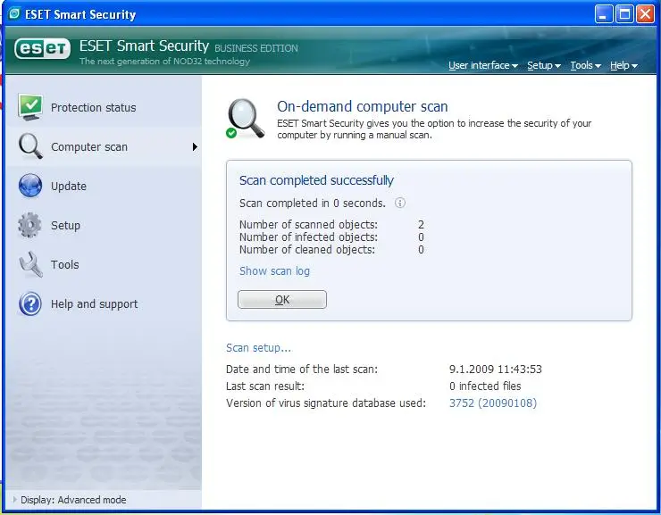Image resolution: width=661 pixels, height=515 pixels.
Task: Open the Help dropdown menu in header
Action: (x=623, y=65)
